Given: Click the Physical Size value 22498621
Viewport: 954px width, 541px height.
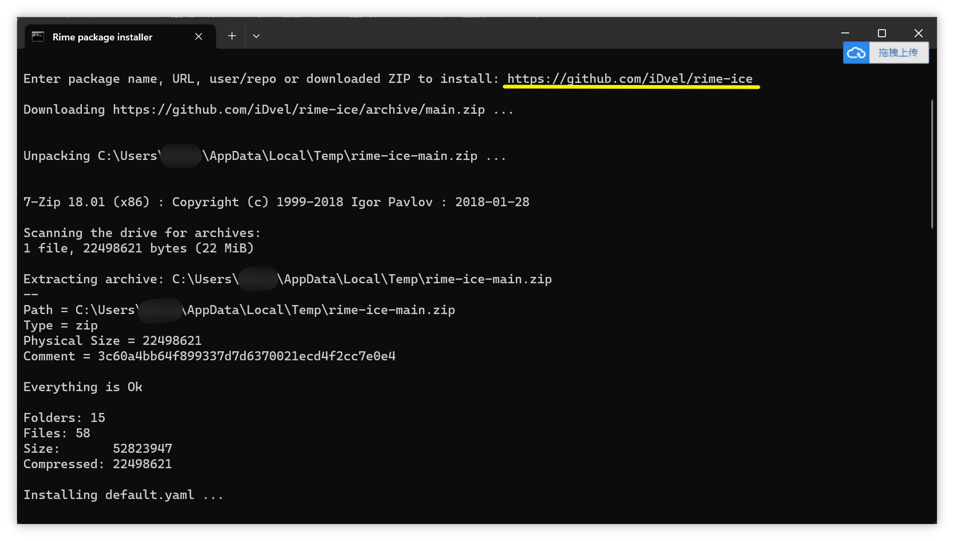Looking at the screenshot, I should [172, 341].
